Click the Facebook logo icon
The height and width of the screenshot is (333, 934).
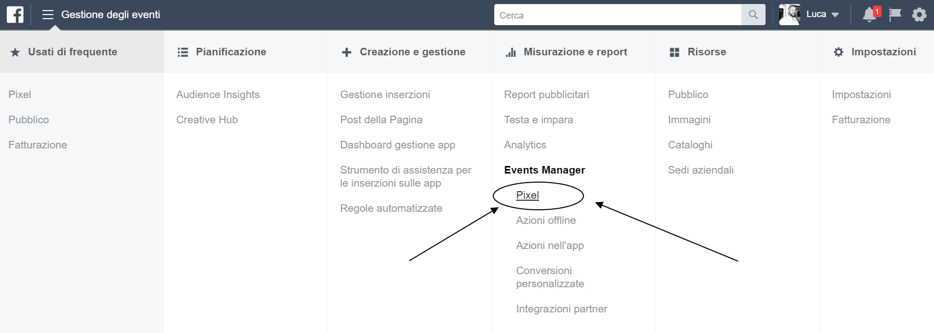[x=15, y=15]
